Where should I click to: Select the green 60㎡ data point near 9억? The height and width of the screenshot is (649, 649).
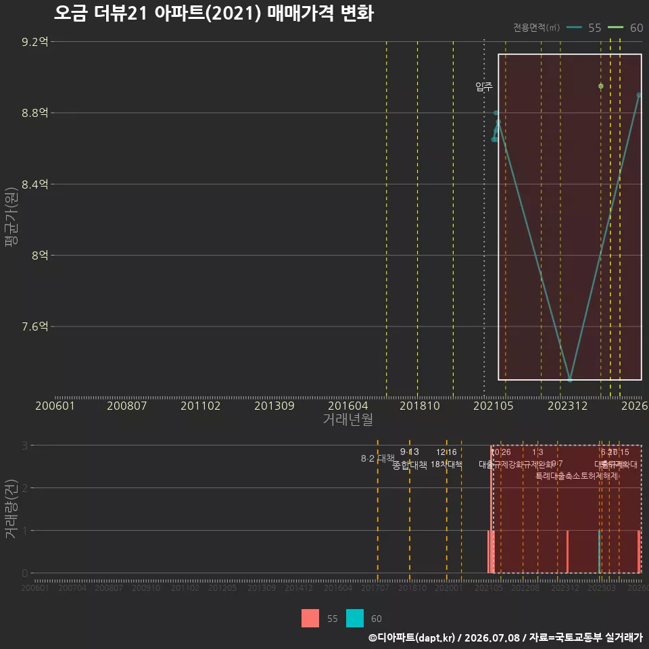pos(600,86)
